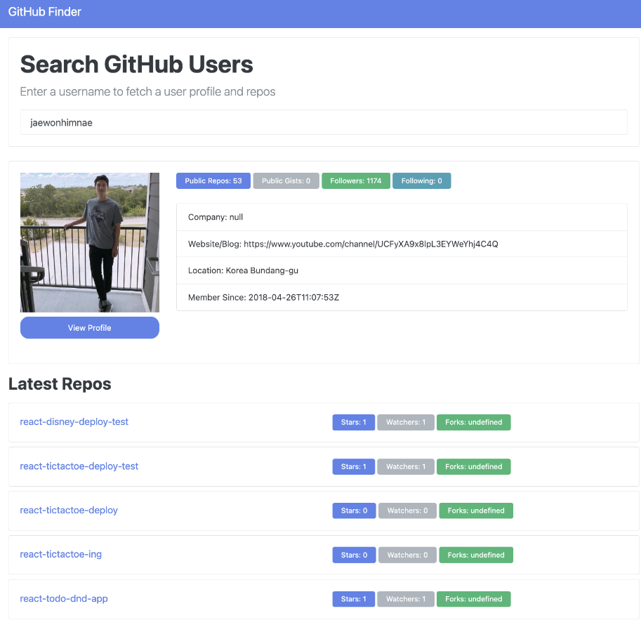Click Watchers: 1 badge for react-todo-dnd-app
Screen dimensions: 641x625
406,599
